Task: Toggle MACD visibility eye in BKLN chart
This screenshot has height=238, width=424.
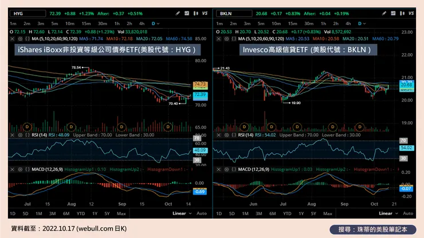Action: [226, 169]
